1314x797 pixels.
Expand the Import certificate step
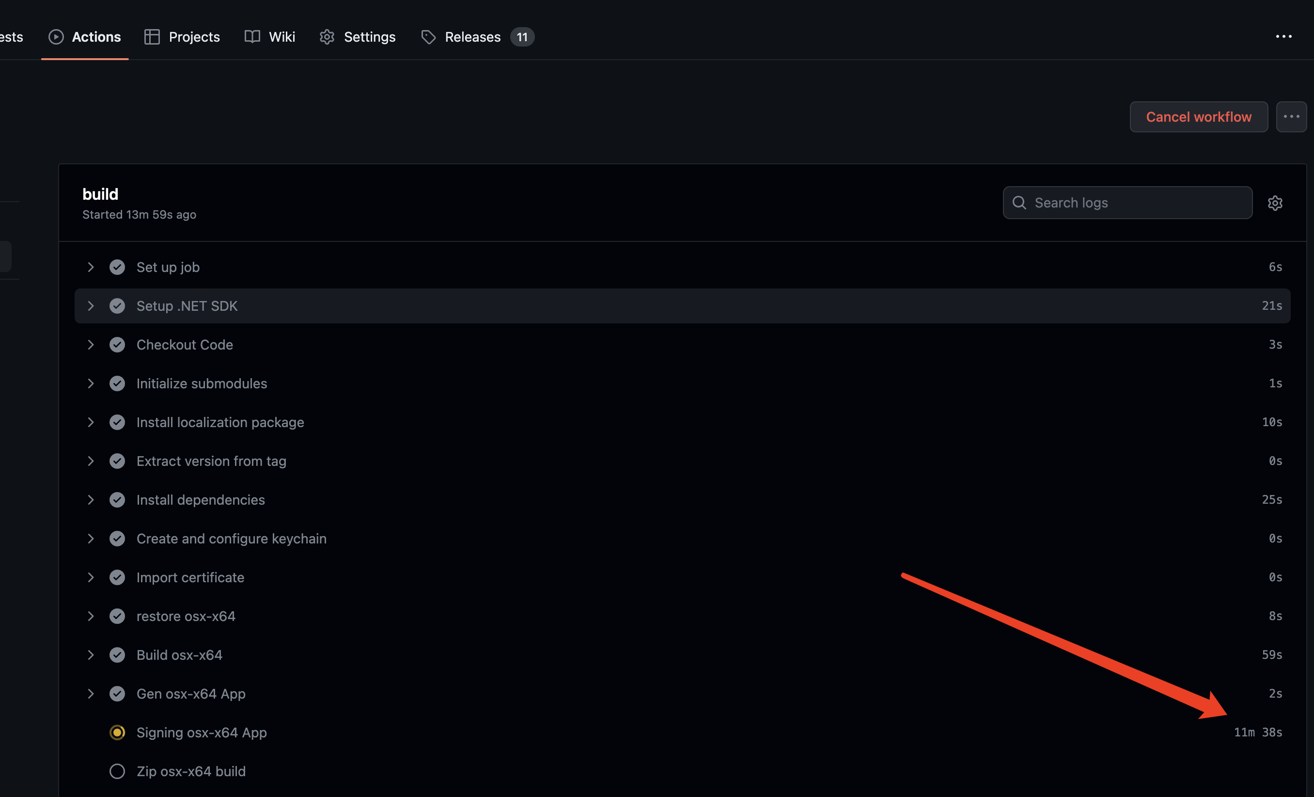91,577
